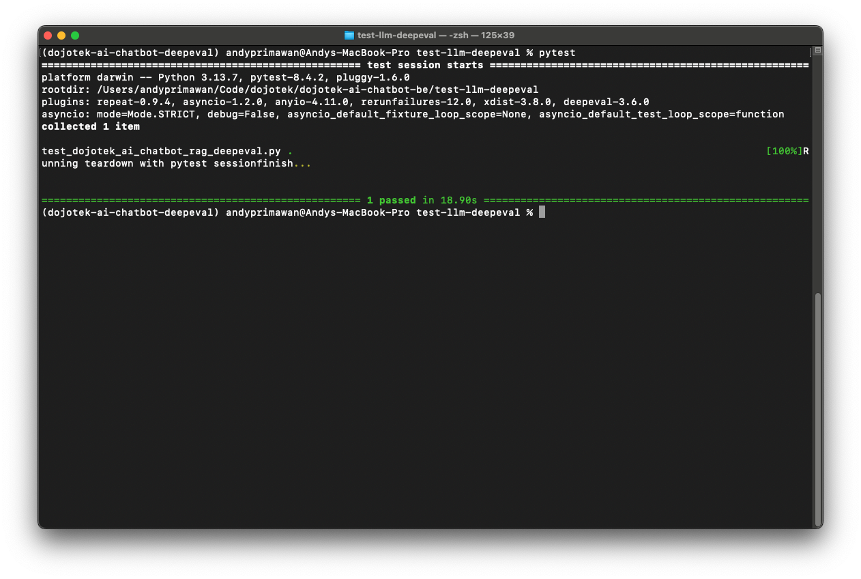The height and width of the screenshot is (579, 861).
Task: Click the folder proxy icon in the title bar
Action: 349,36
